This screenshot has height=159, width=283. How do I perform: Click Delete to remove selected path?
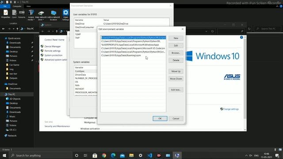pyautogui.click(x=176, y=60)
